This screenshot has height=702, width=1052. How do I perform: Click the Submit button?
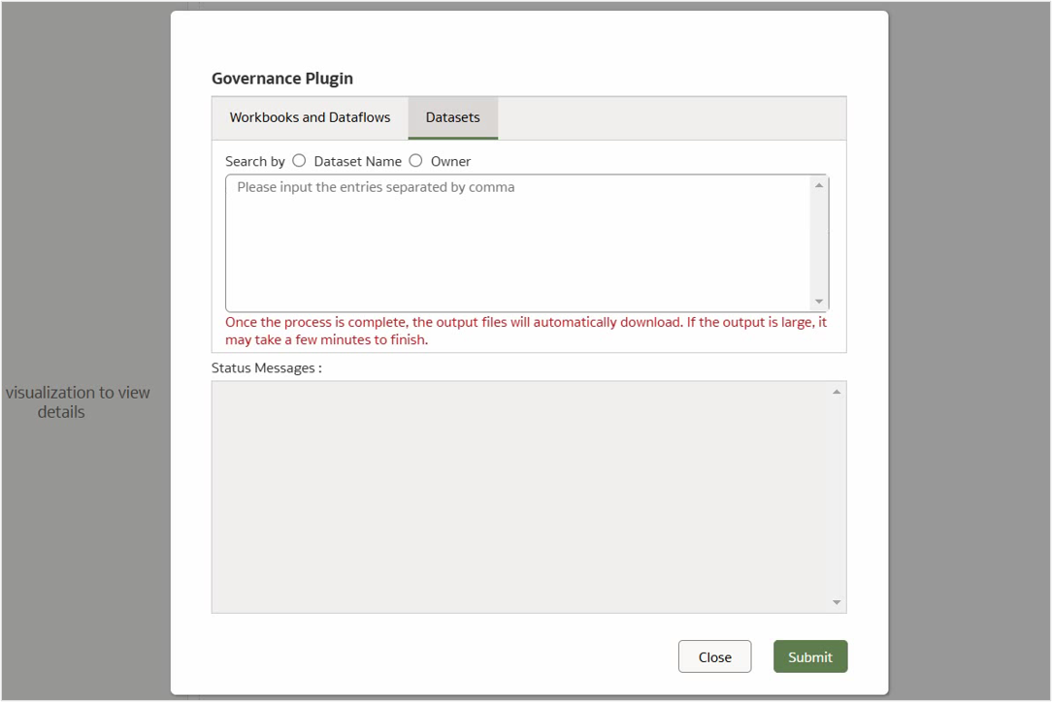click(x=810, y=656)
